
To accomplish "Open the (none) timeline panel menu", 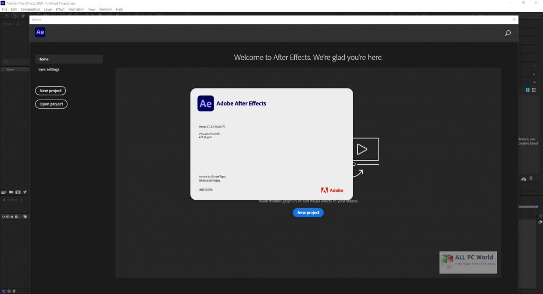I will tap(21, 200).
